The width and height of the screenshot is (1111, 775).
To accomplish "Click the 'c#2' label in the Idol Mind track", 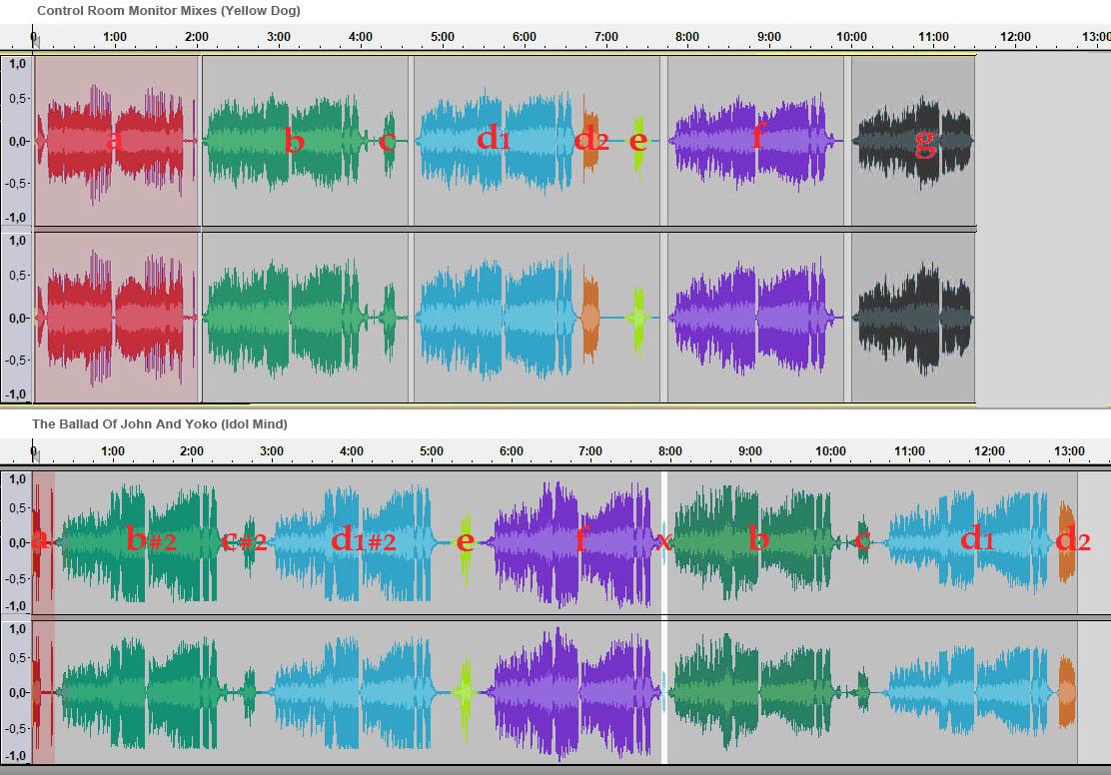I will pyautogui.click(x=245, y=541).
